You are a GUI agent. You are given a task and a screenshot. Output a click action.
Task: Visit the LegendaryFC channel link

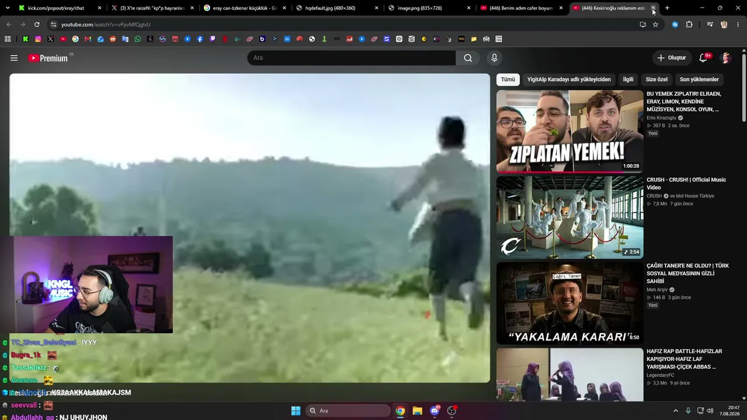pyautogui.click(x=661, y=376)
